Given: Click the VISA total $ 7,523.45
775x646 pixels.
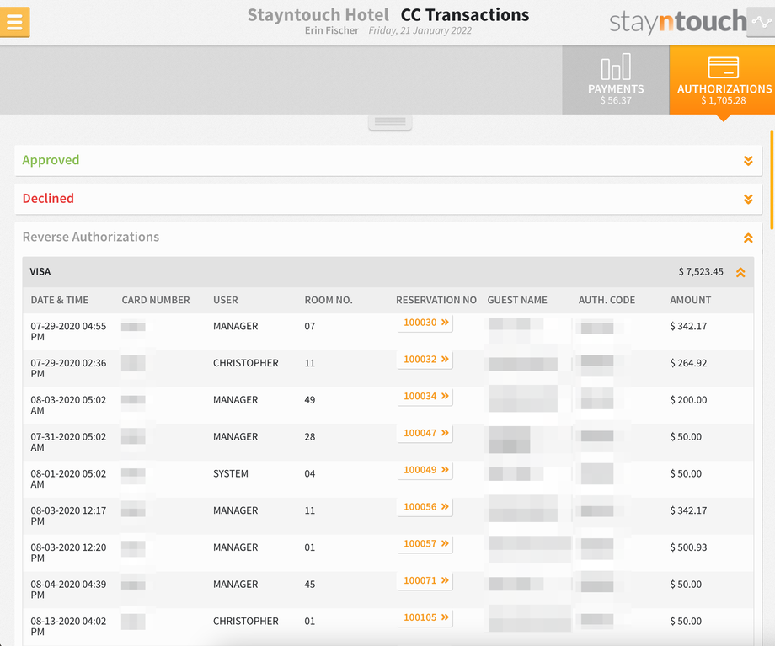Looking at the screenshot, I should [700, 272].
